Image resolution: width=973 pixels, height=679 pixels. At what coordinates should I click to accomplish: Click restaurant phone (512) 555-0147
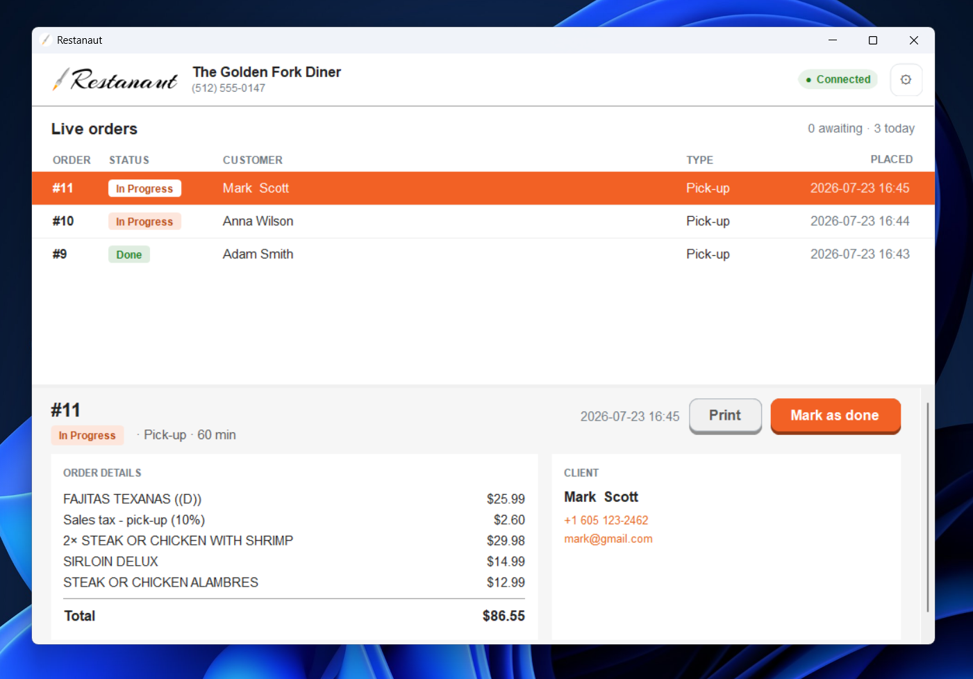point(228,88)
